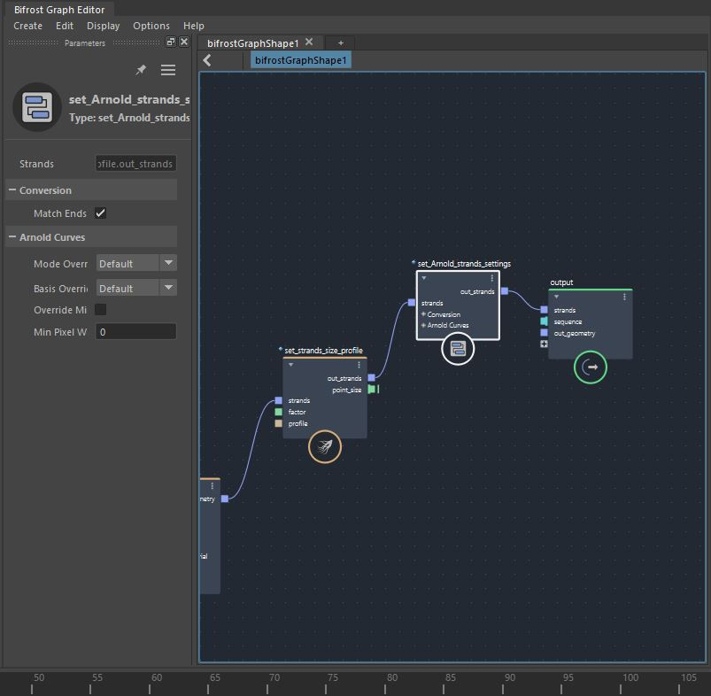Close the Parameters panel
This screenshot has height=696, width=711.
(184, 42)
